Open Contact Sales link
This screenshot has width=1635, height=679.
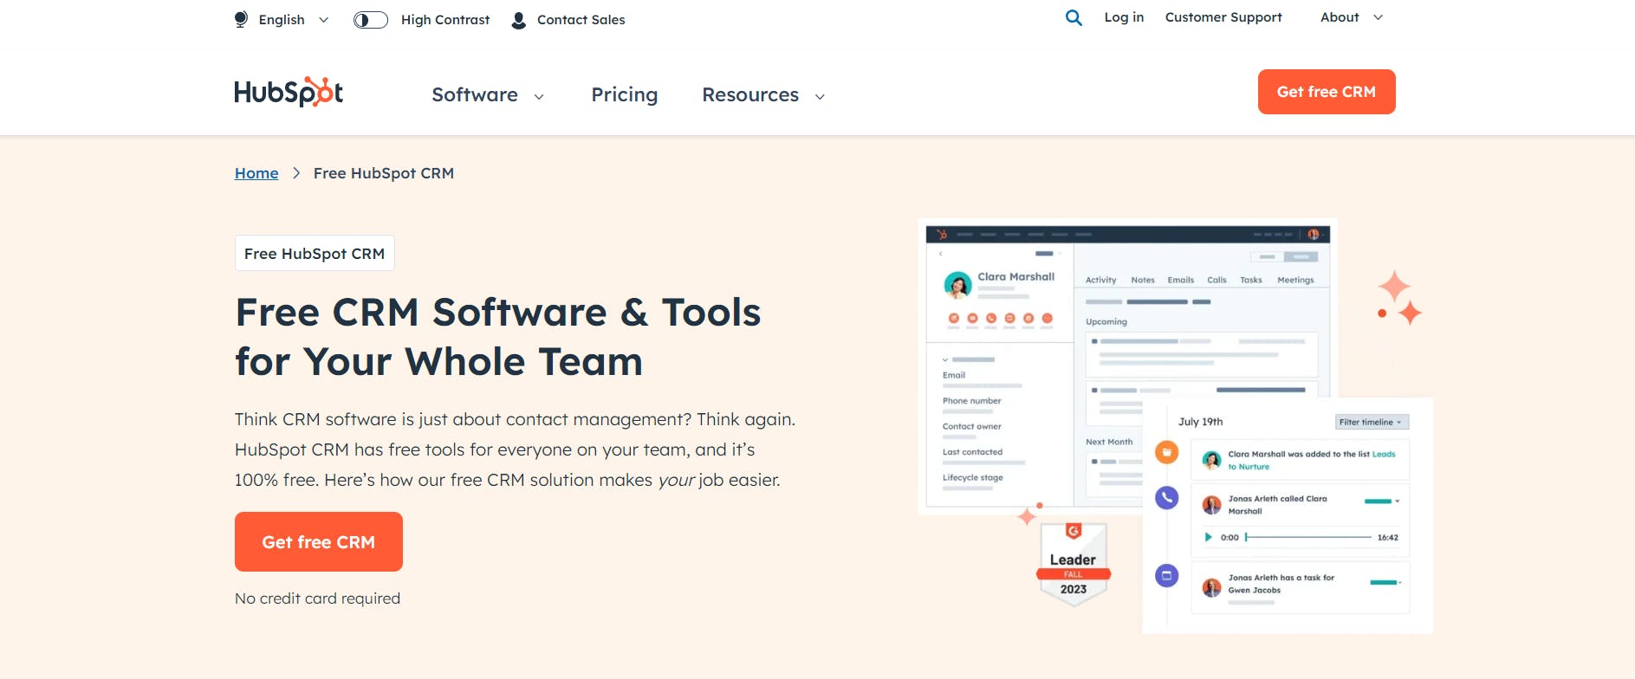tap(581, 20)
